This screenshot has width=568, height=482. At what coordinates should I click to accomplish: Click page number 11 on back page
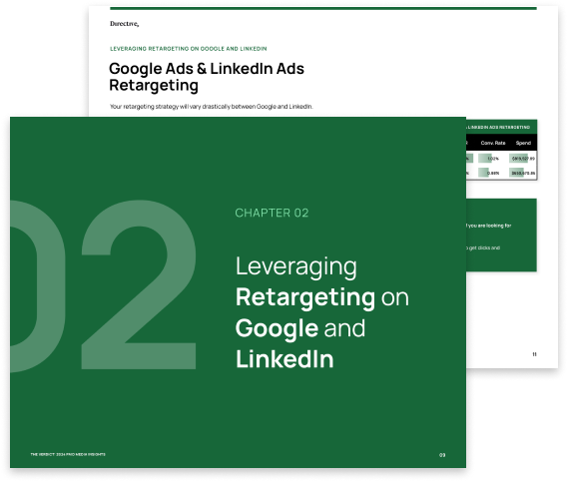(534, 354)
